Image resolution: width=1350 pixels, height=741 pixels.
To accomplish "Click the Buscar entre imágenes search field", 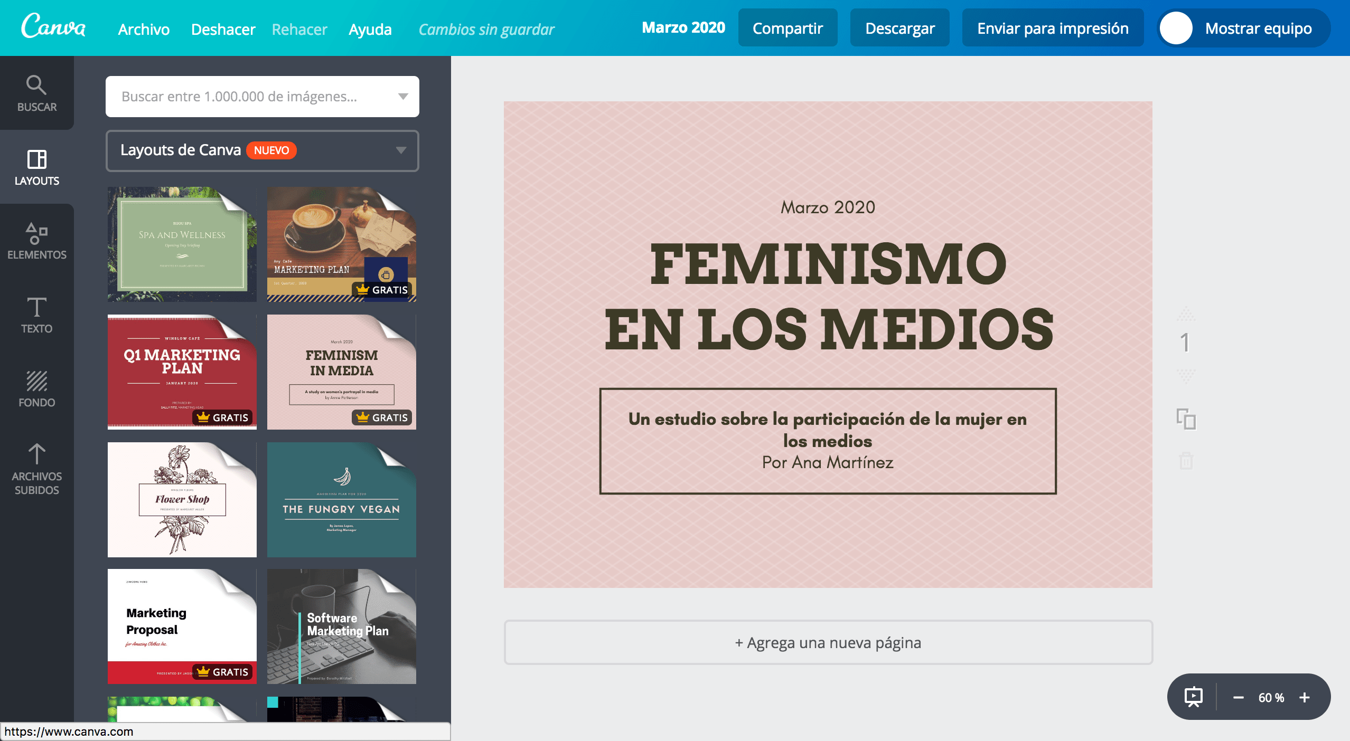I will pyautogui.click(x=248, y=97).
